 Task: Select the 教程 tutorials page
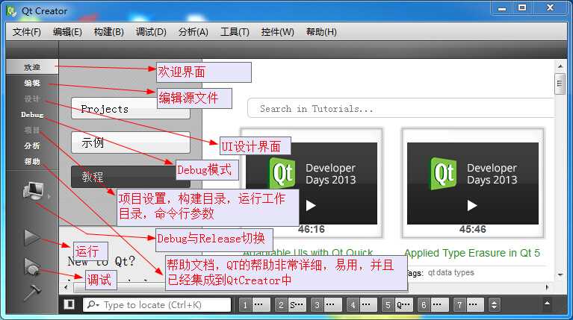pos(131,177)
